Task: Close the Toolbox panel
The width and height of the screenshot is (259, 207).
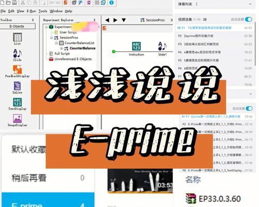Action: [x=33, y=20]
